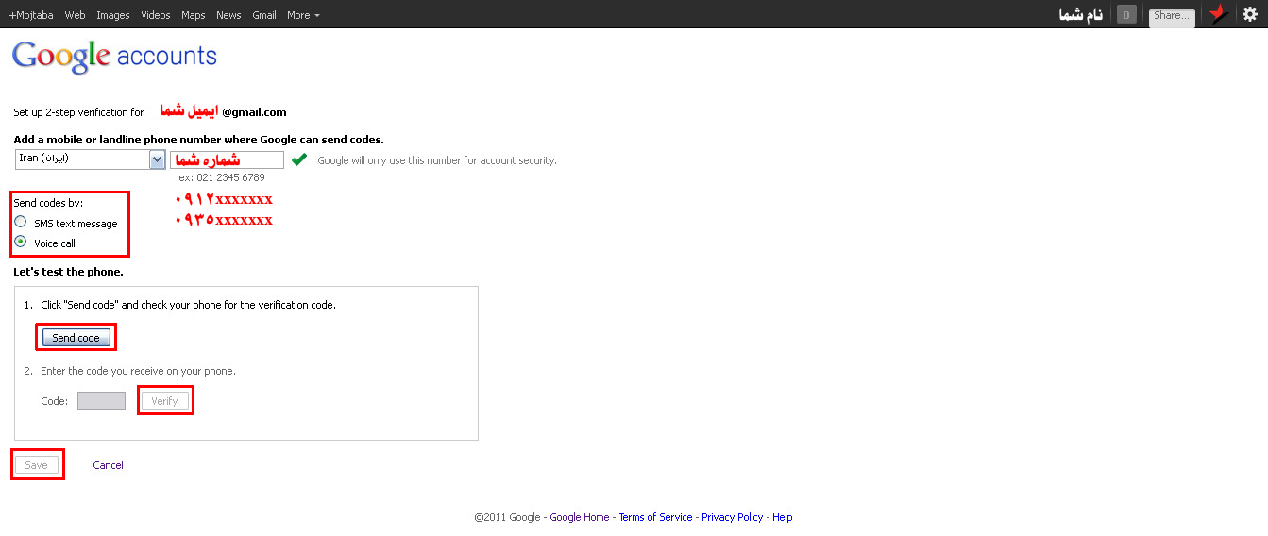Open the notifications counter showing 0
Screen dimensions: 1268x536
1126,15
